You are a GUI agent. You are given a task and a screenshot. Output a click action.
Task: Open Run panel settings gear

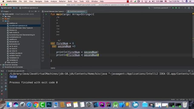tap(189, 71)
